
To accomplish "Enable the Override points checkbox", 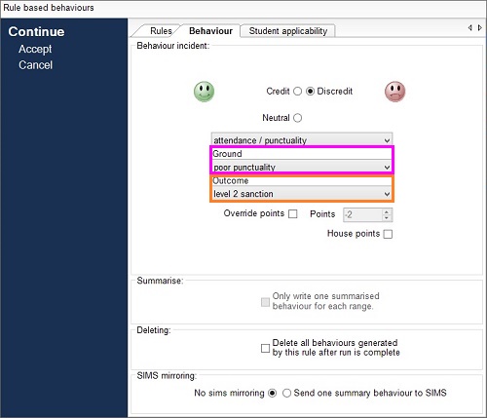I will 293,213.
